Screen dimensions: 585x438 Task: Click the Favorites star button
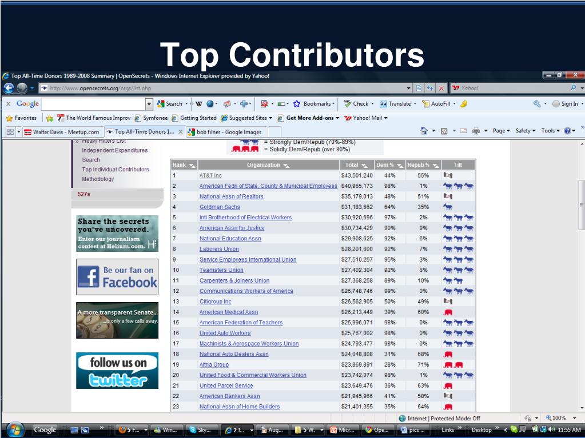click(x=21, y=118)
